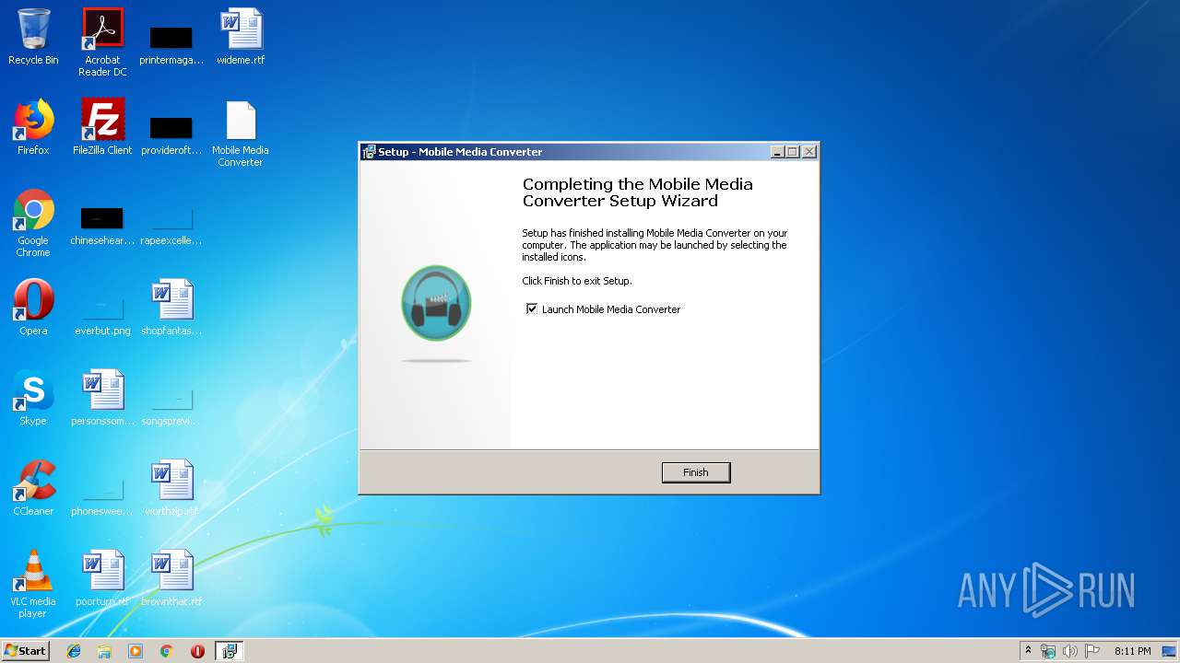Image resolution: width=1180 pixels, height=663 pixels.
Task: Open Windows Media Player taskbar icon
Action: 136,651
